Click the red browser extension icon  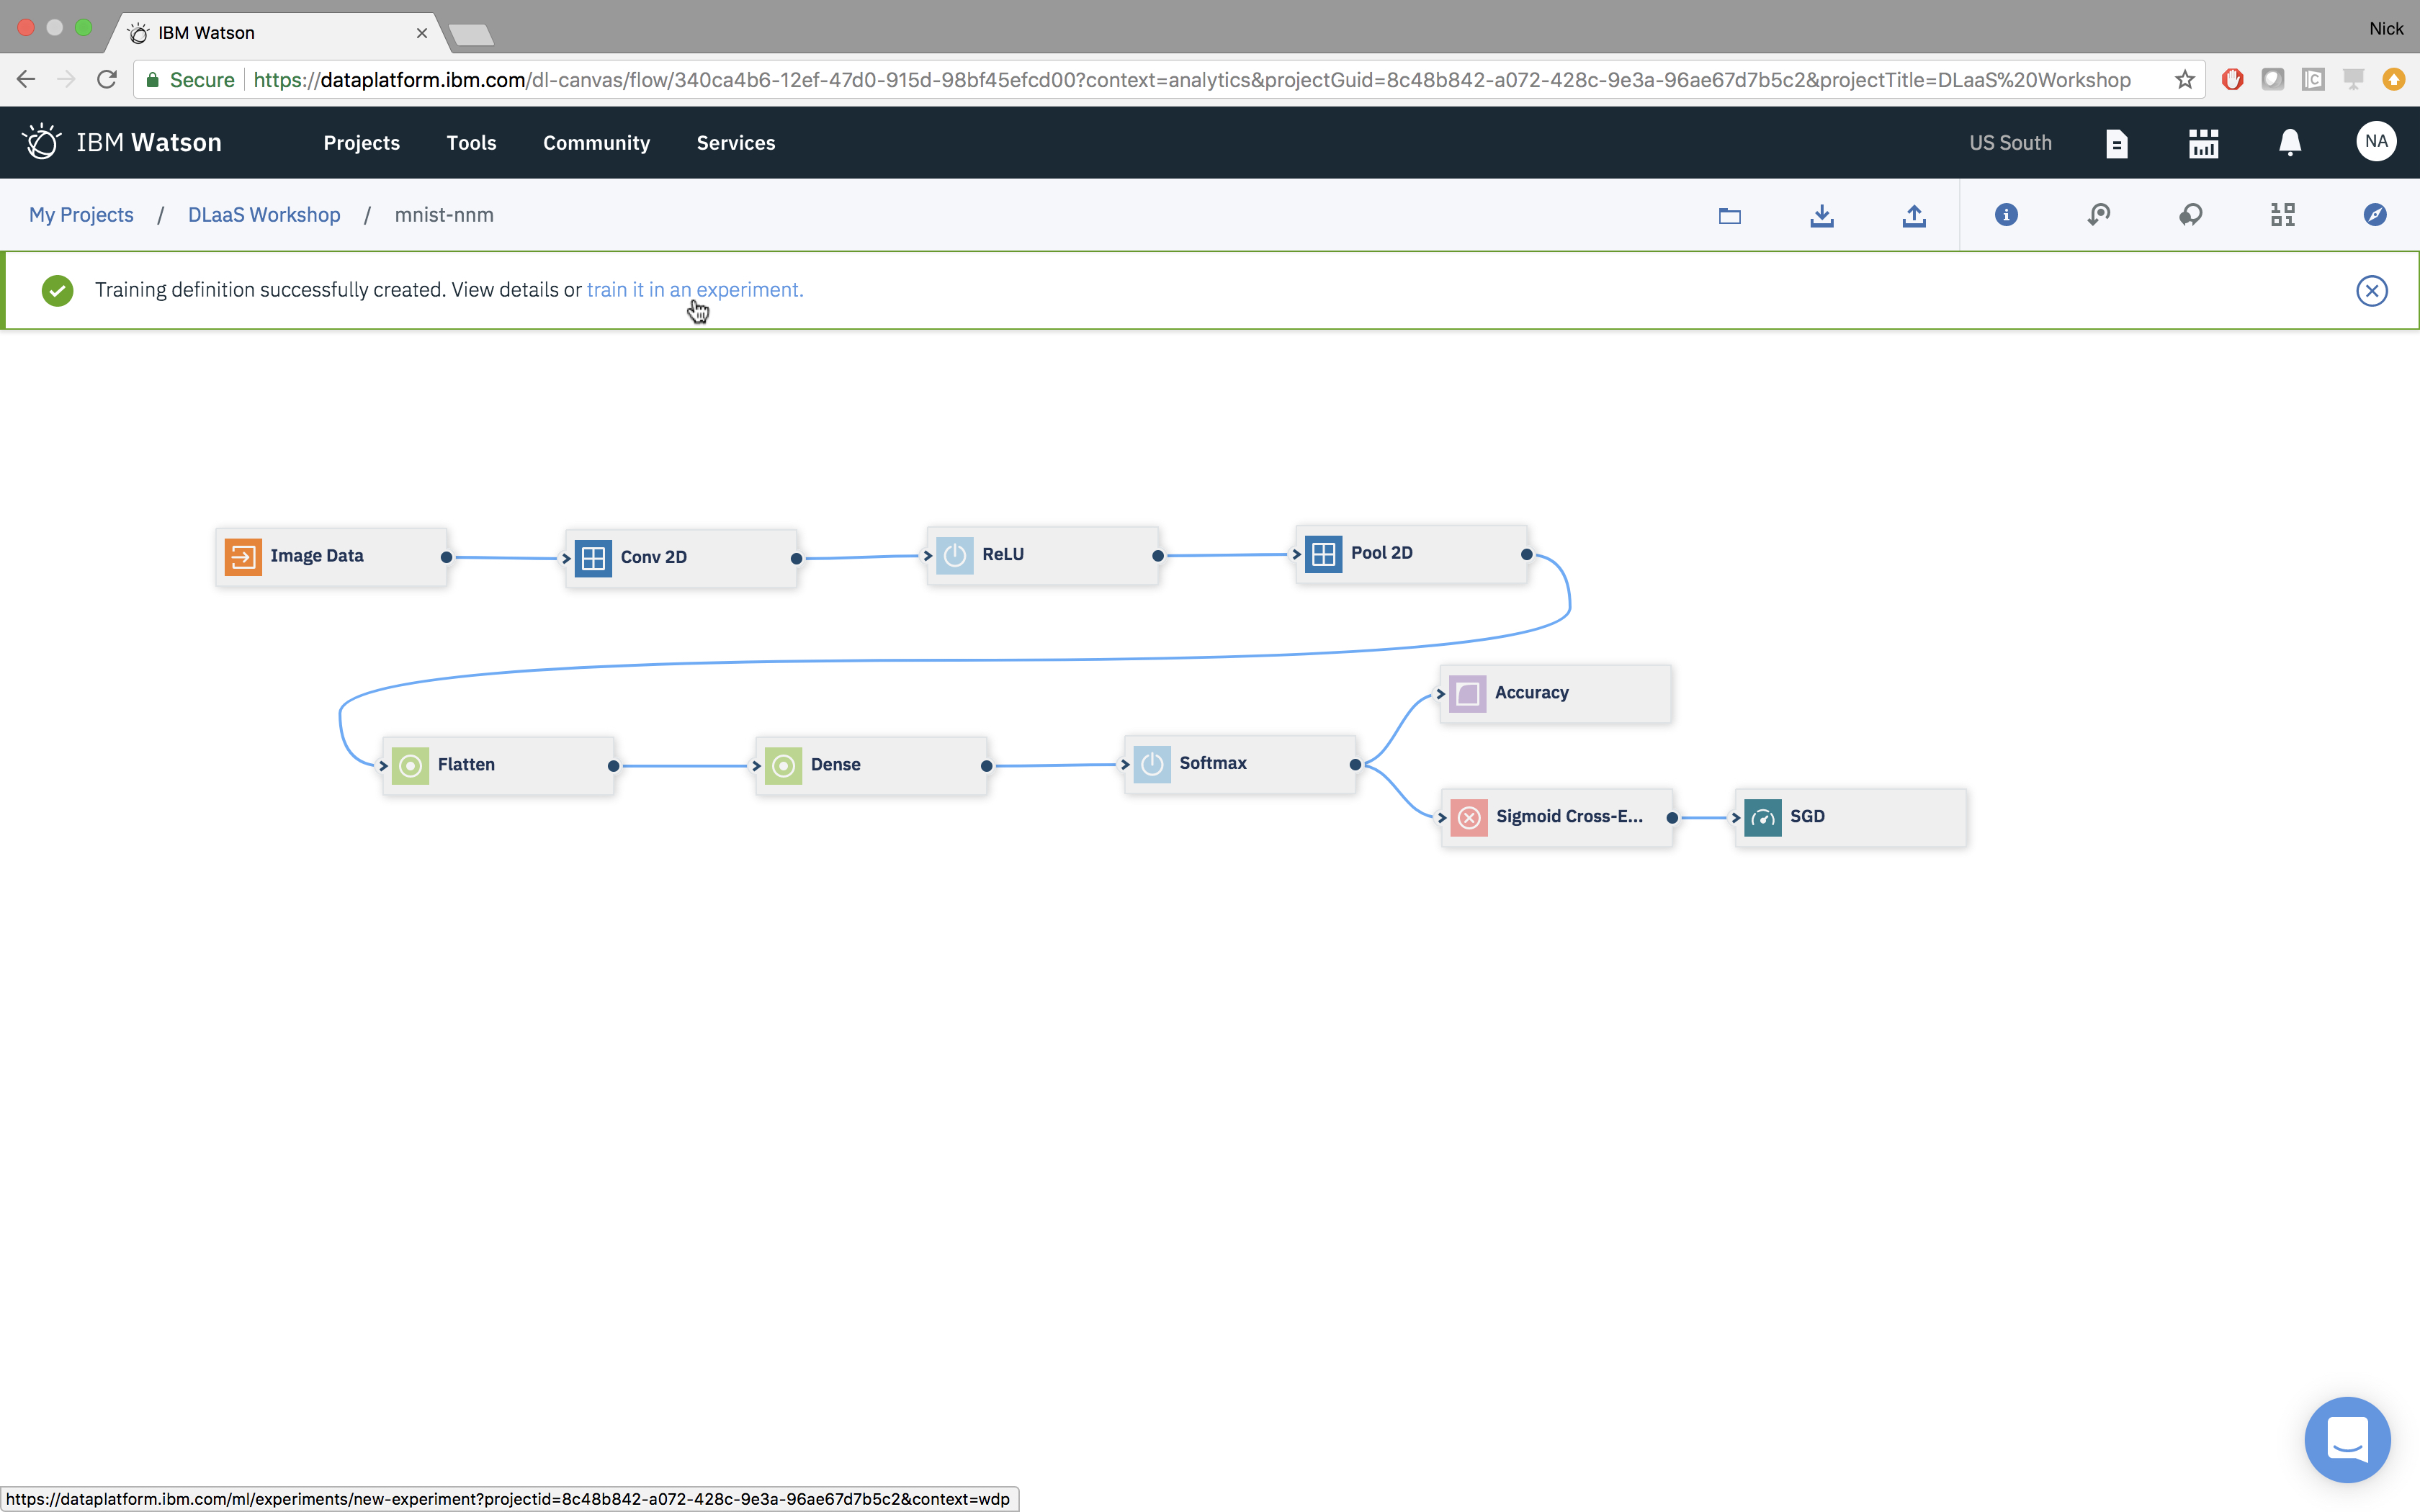coord(2232,79)
